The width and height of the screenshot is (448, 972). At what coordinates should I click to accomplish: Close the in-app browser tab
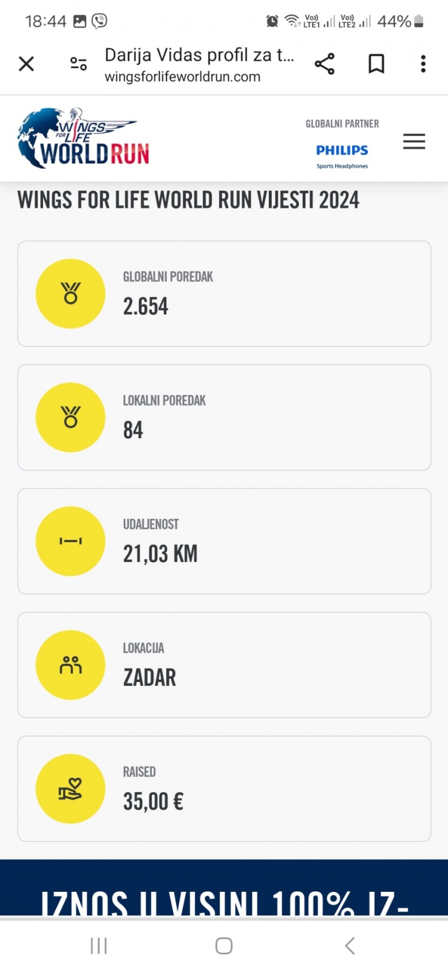coord(26,64)
